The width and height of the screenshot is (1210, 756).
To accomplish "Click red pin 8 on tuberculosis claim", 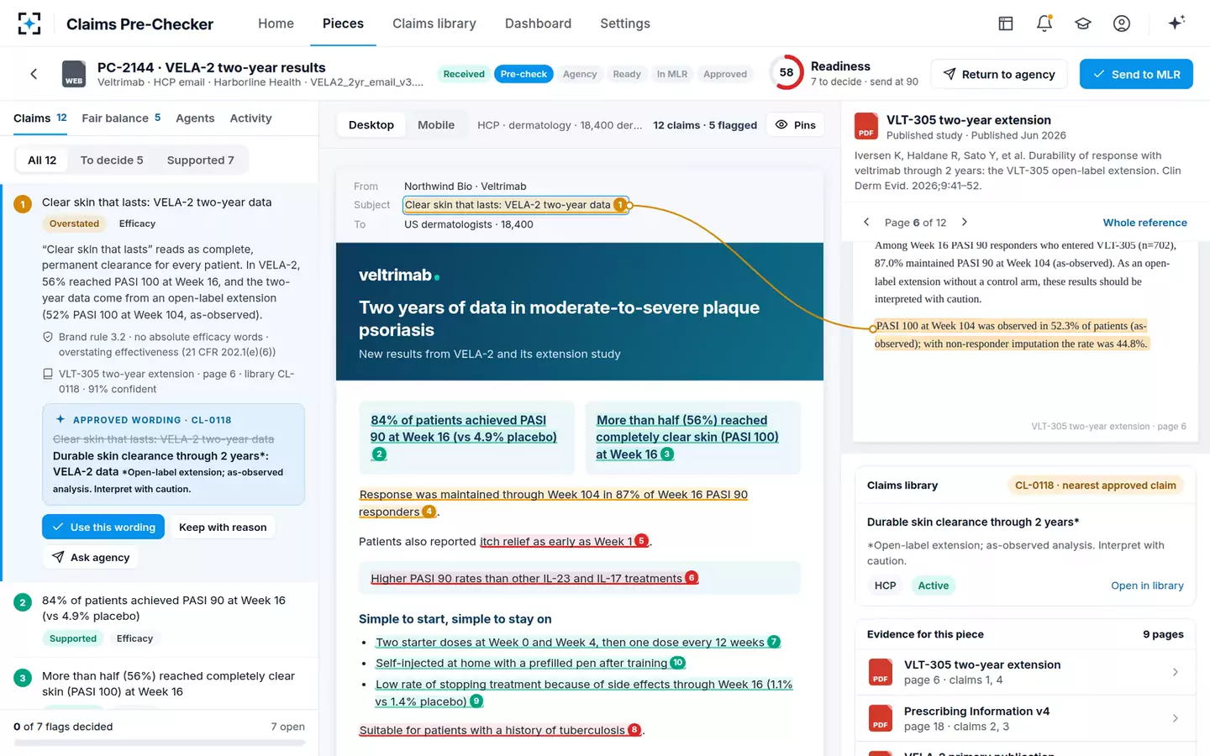I will [634, 730].
